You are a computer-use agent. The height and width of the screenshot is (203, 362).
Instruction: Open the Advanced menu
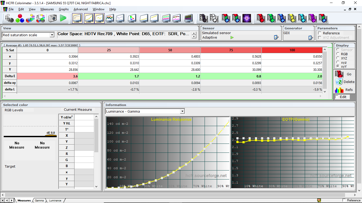(81, 9)
